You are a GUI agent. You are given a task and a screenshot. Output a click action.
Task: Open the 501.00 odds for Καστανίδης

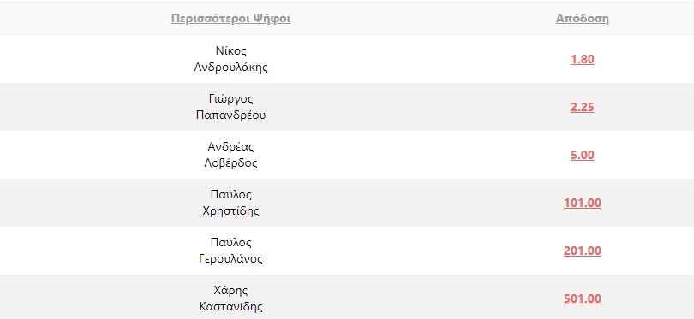coord(582,299)
